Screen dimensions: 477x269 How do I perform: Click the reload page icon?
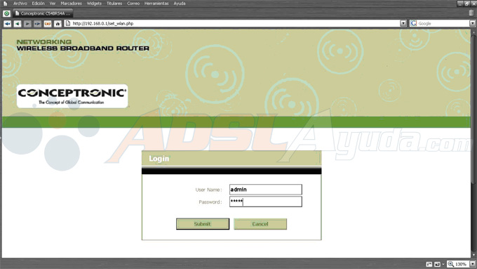48,23
